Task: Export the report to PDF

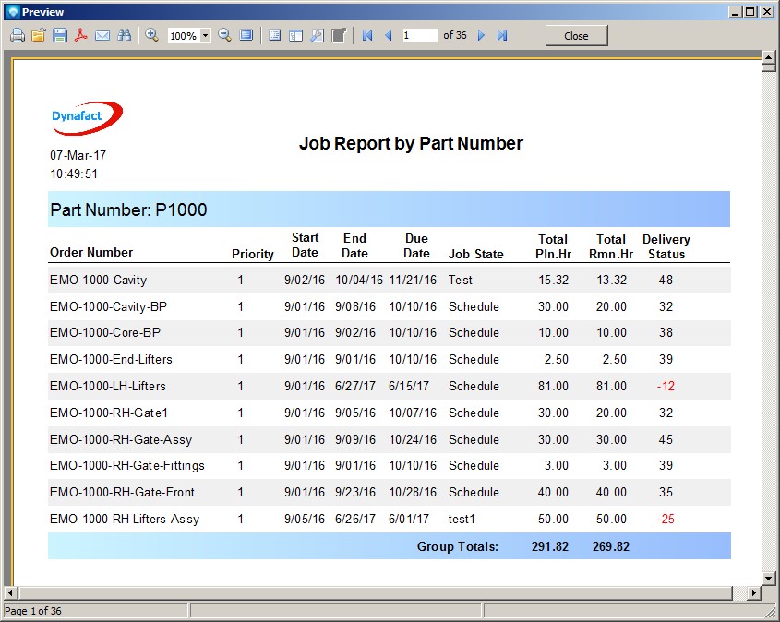Action: [81, 36]
